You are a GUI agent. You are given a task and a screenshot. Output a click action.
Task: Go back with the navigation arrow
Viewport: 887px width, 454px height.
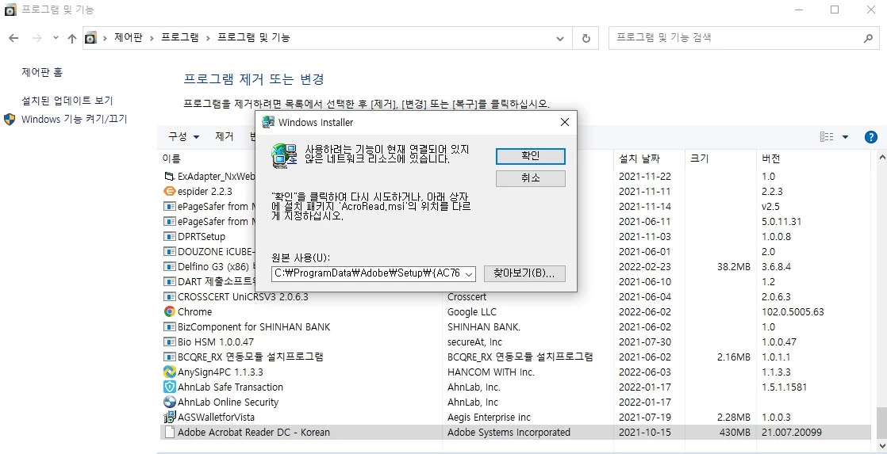[14, 38]
